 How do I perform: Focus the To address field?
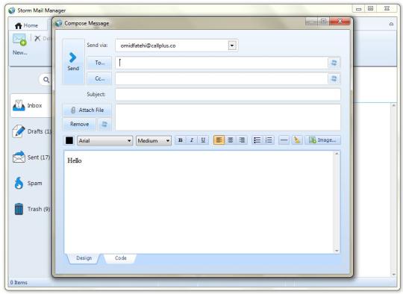tap(222, 63)
